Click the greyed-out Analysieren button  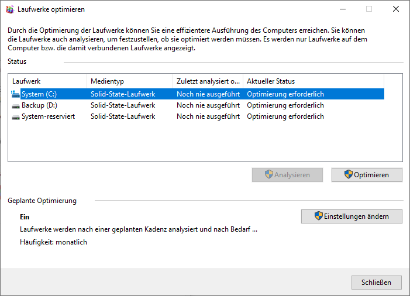pyautogui.click(x=287, y=175)
